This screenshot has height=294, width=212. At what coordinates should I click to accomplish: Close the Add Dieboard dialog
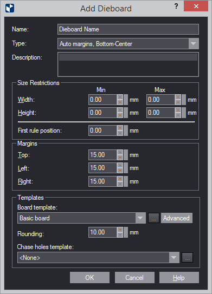click(x=196, y=6)
